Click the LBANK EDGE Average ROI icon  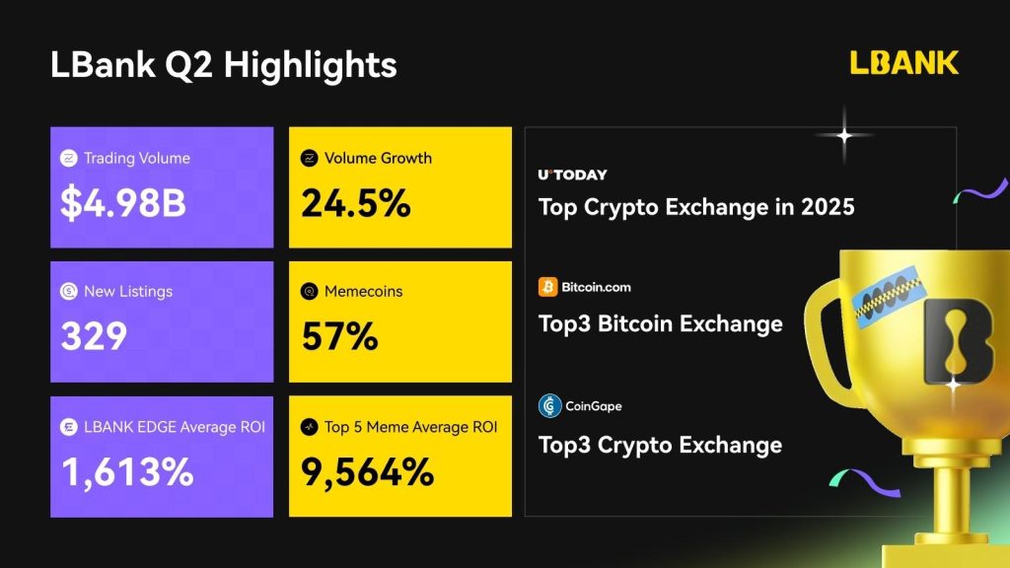click(69, 427)
